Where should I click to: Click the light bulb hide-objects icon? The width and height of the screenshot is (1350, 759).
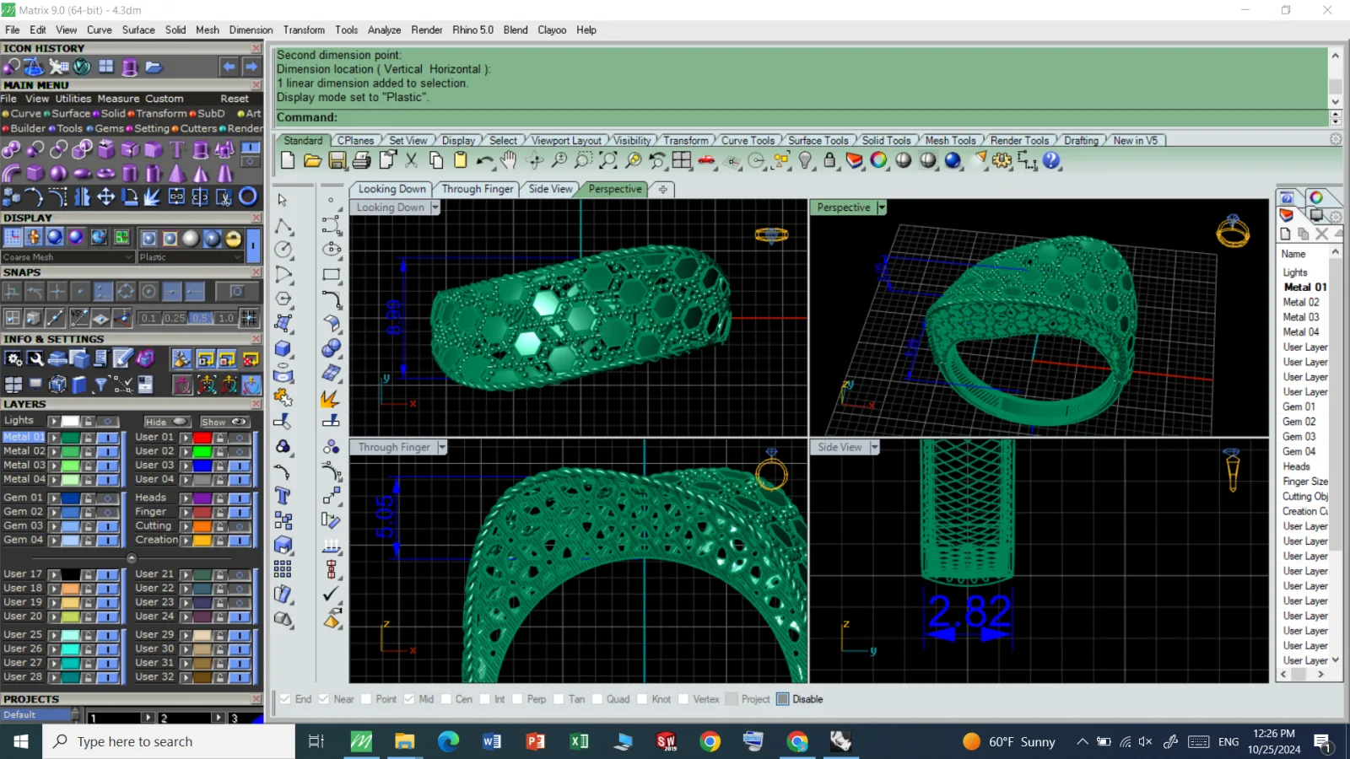(x=805, y=160)
